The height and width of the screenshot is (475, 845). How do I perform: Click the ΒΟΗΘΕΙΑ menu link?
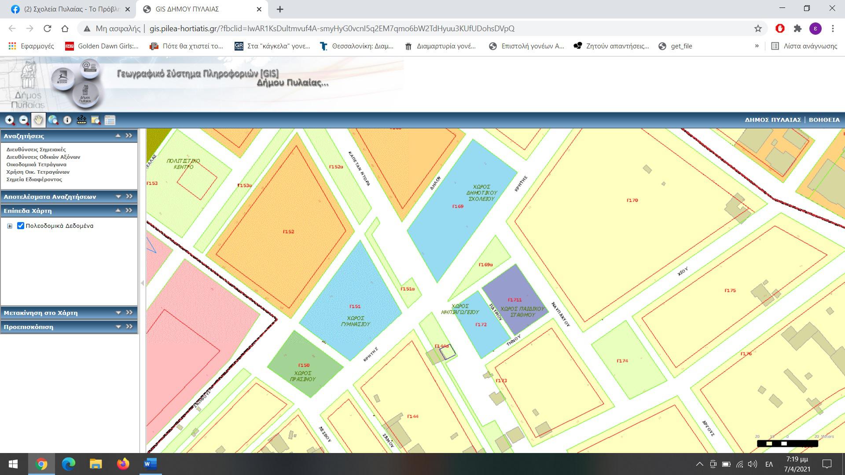[824, 120]
